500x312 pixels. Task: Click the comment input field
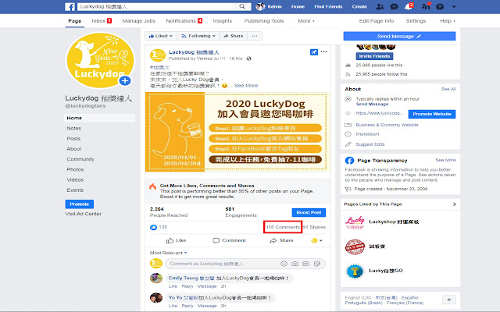click(223, 264)
